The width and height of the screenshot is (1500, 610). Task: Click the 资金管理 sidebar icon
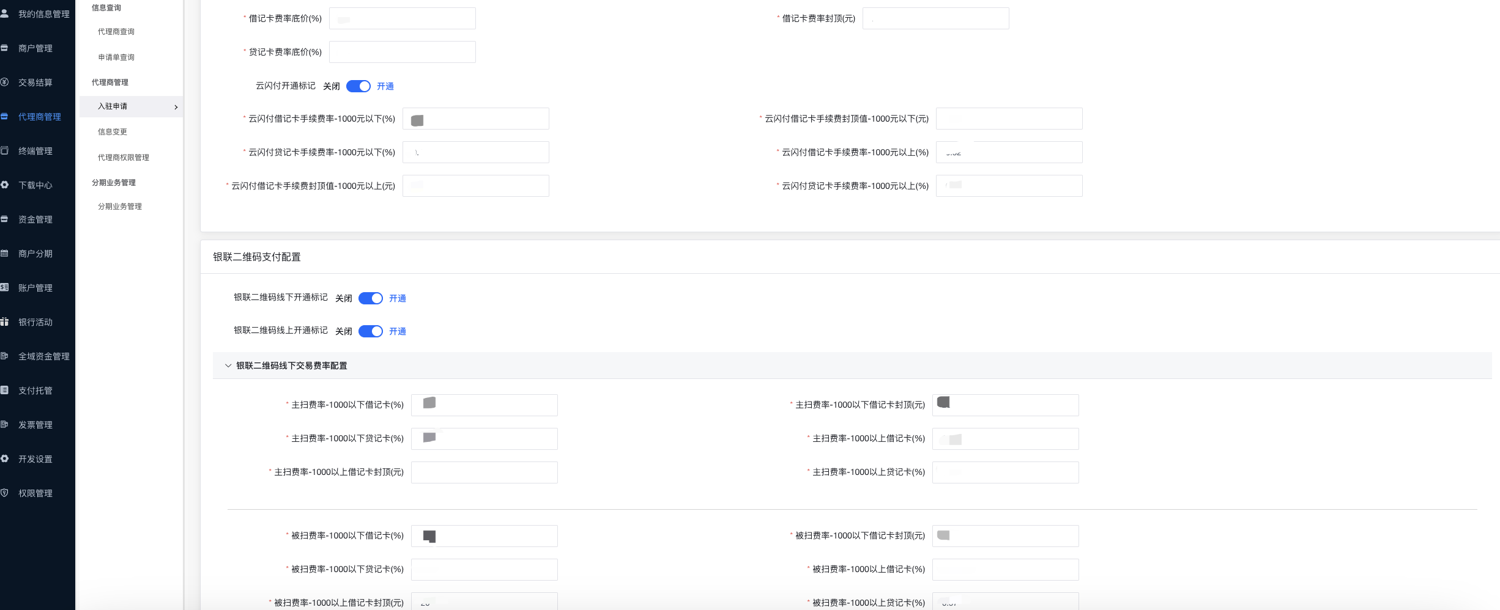coord(4,219)
